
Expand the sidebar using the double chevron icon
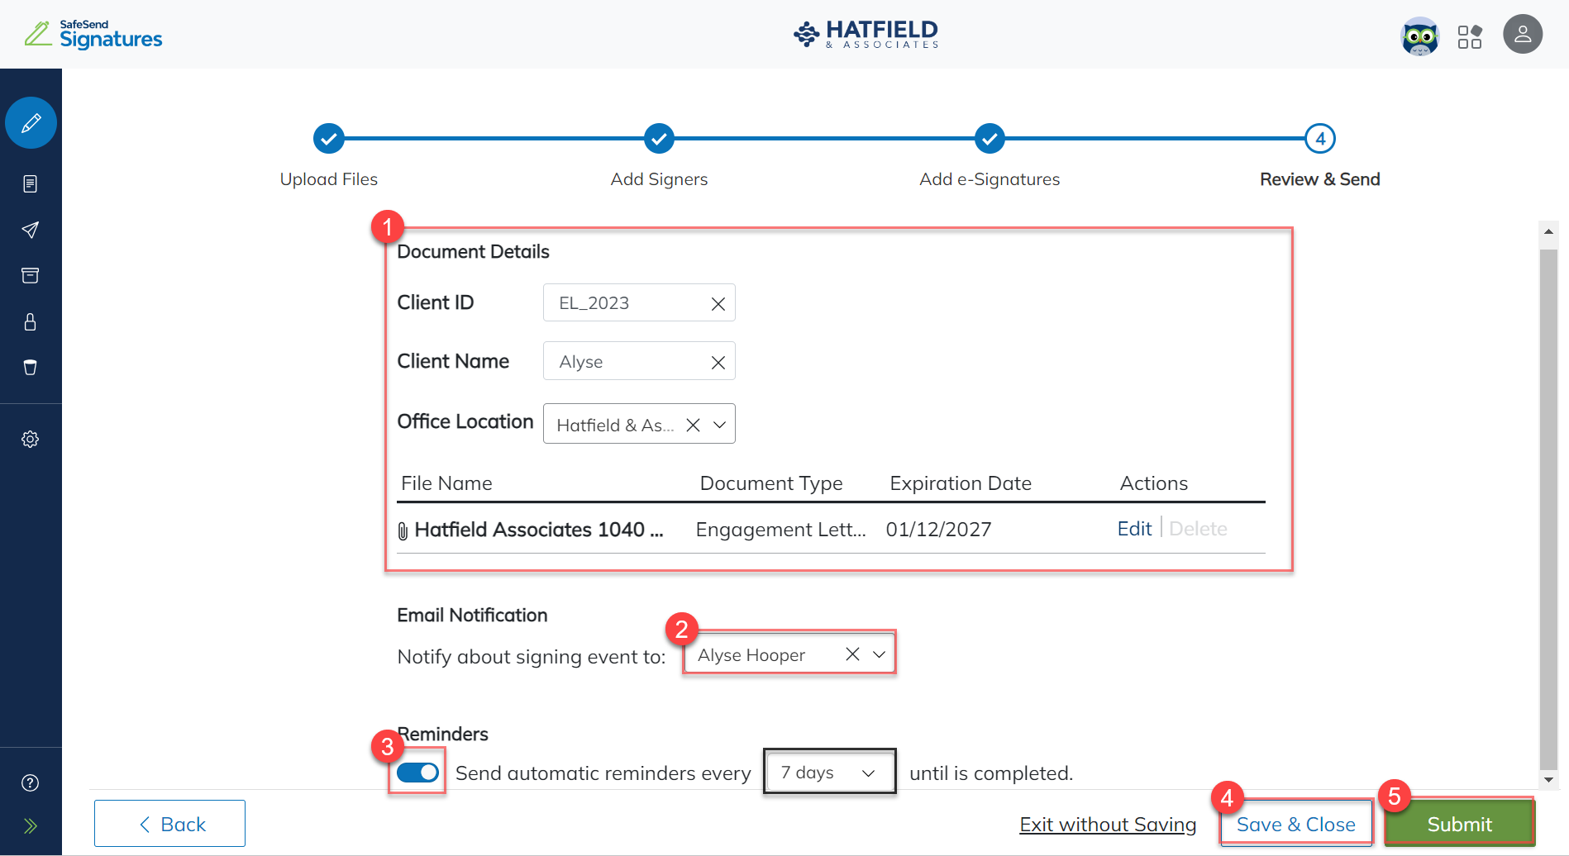[x=31, y=825]
